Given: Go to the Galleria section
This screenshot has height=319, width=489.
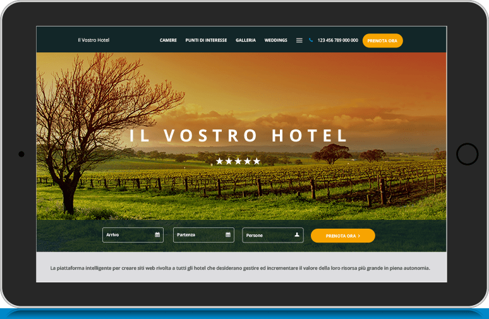Looking at the screenshot, I should tap(245, 40).
